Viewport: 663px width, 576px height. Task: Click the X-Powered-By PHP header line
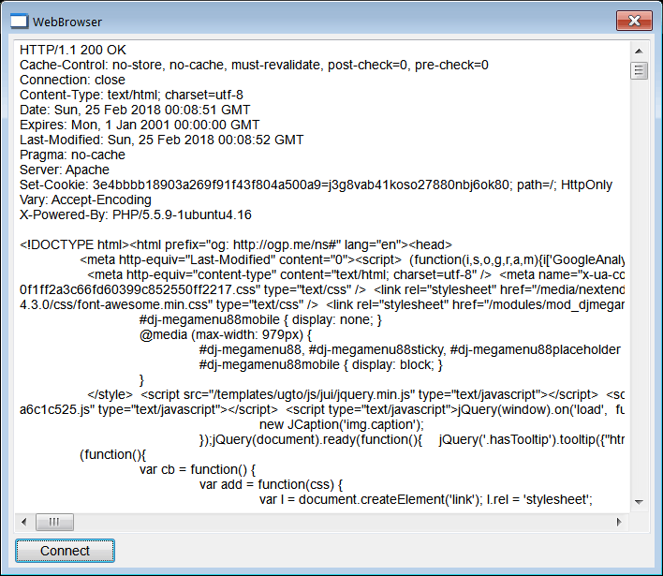135,214
